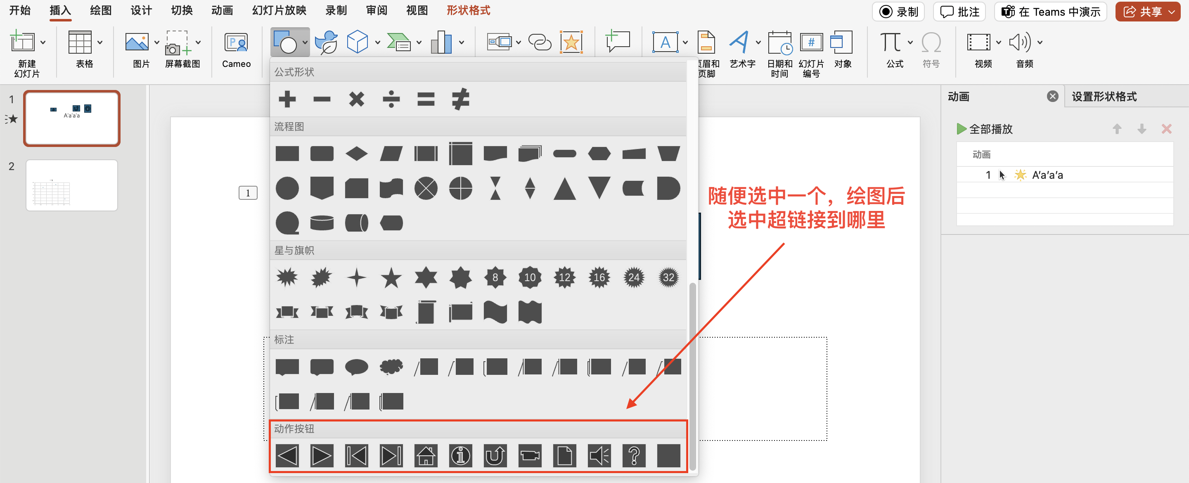Expand the Audio dropdown arrow

(1040, 43)
